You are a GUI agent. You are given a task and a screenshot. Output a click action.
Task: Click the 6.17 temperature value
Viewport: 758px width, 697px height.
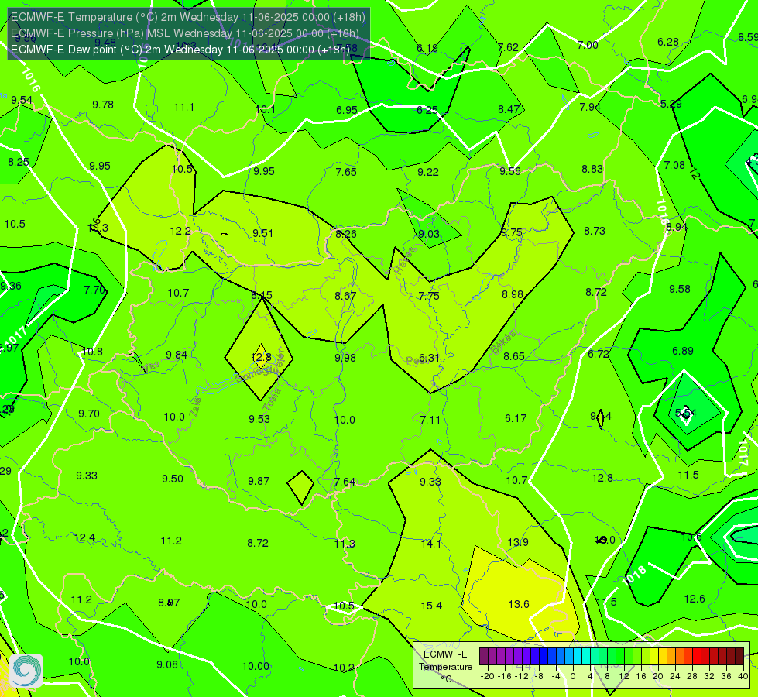click(516, 418)
